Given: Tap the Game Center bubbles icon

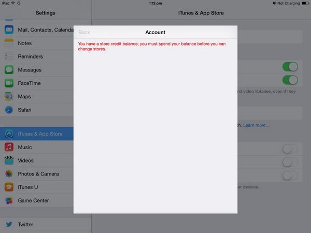Looking at the screenshot, I should coord(9,200).
